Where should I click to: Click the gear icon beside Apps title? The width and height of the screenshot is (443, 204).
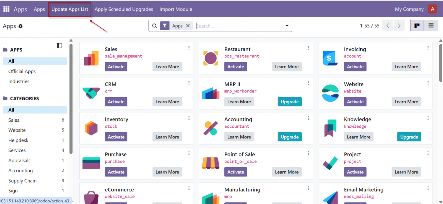click(x=20, y=26)
